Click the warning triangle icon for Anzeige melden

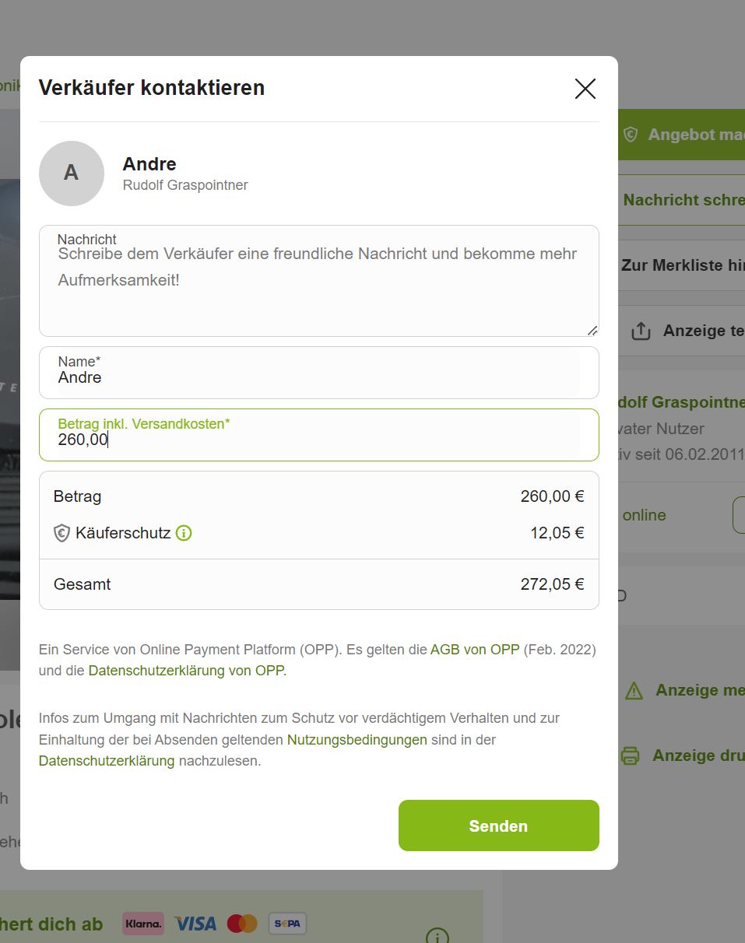tap(634, 690)
